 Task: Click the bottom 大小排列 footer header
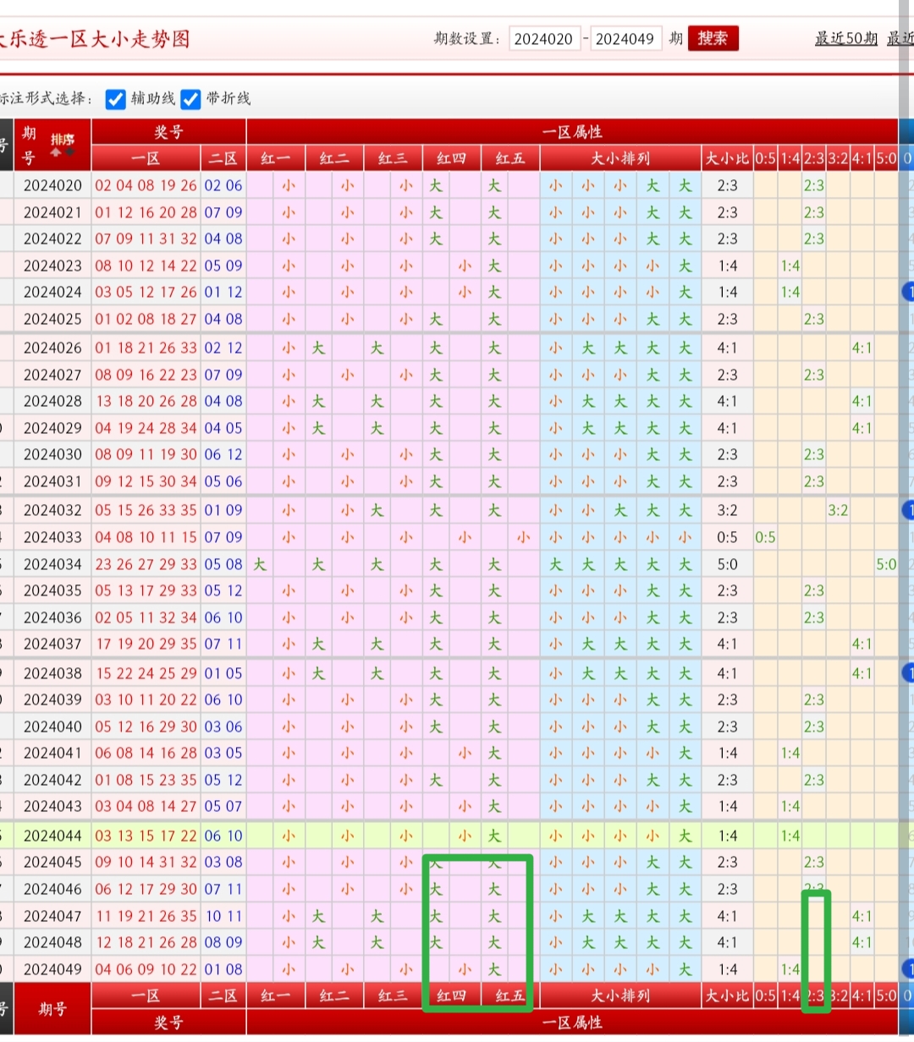(x=620, y=995)
